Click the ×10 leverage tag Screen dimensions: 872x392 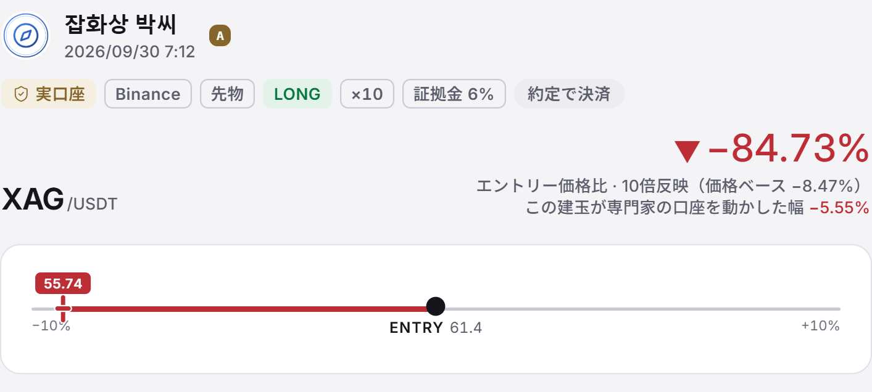click(367, 94)
